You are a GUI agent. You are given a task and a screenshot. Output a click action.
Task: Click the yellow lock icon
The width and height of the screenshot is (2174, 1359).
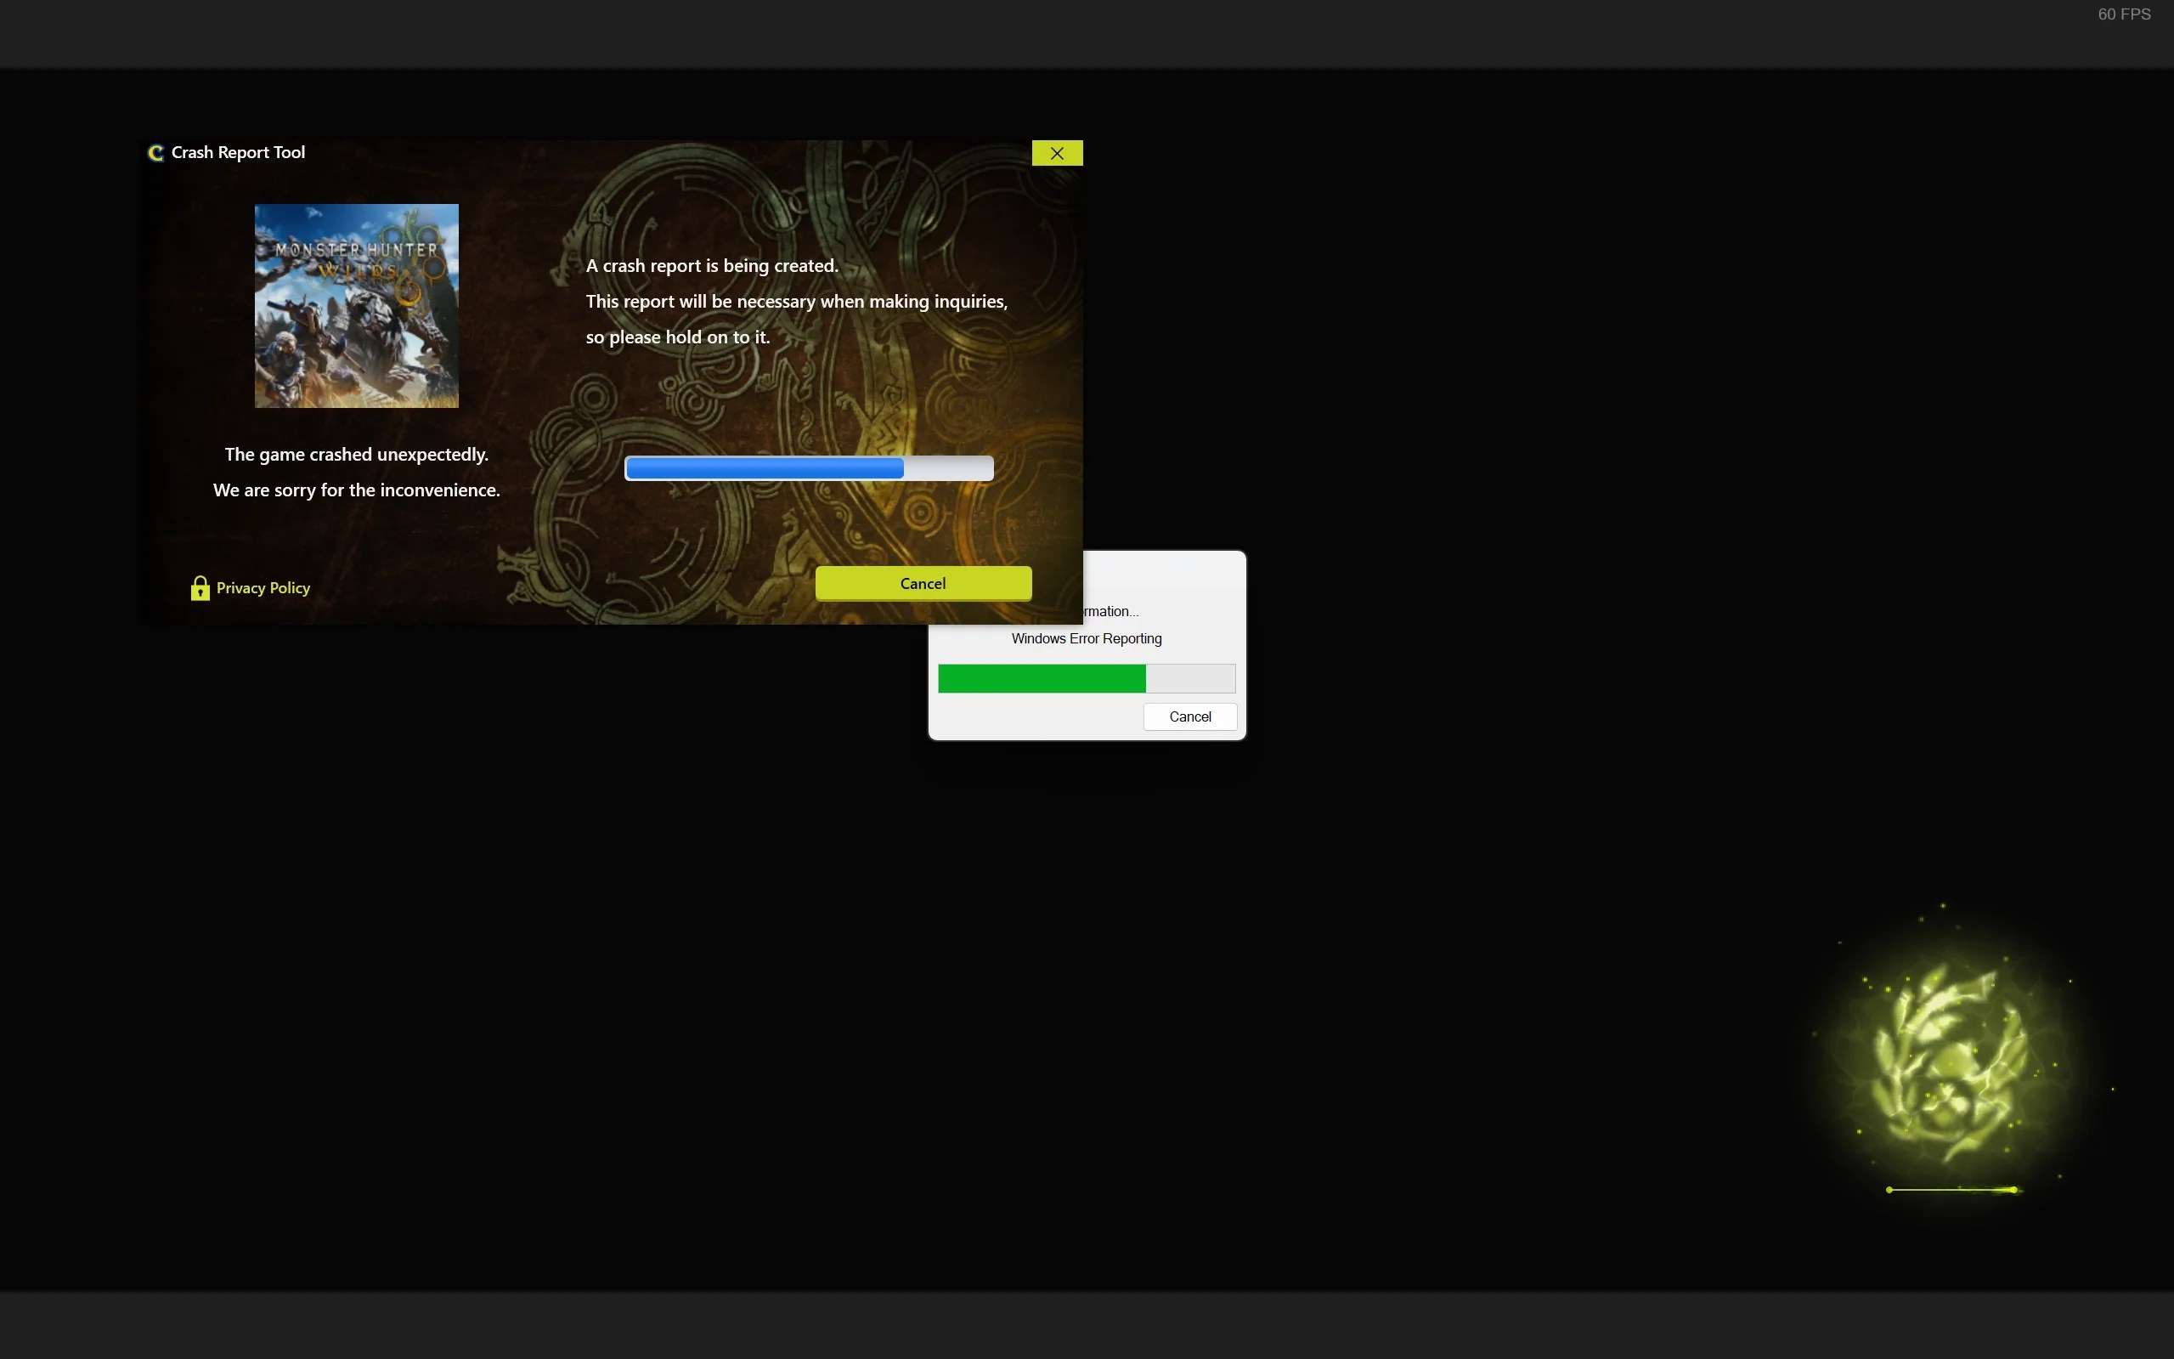(200, 588)
